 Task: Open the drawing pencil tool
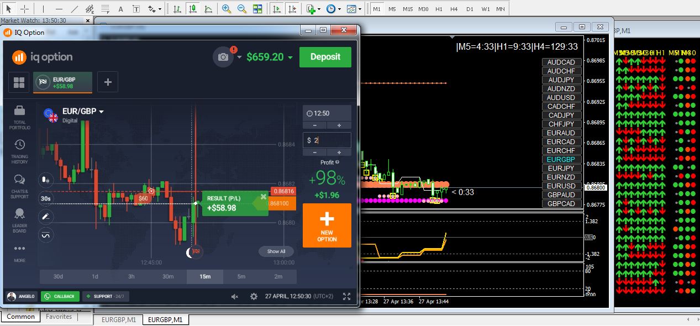click(x=46, y=217)
